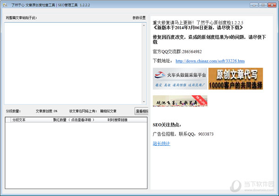
Task: Click the 分段数量 label
Action: point(13,111)
